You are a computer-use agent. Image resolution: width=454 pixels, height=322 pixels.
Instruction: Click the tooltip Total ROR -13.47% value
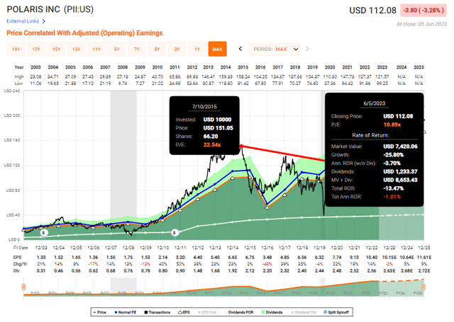[394, 188]
